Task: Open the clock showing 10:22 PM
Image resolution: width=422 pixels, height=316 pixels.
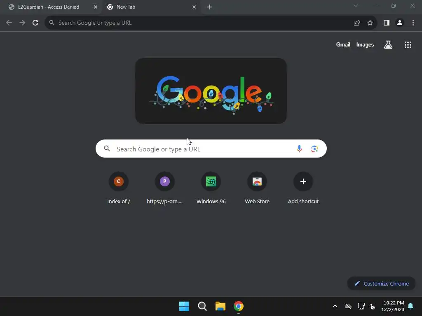Action: pos(393,306)
